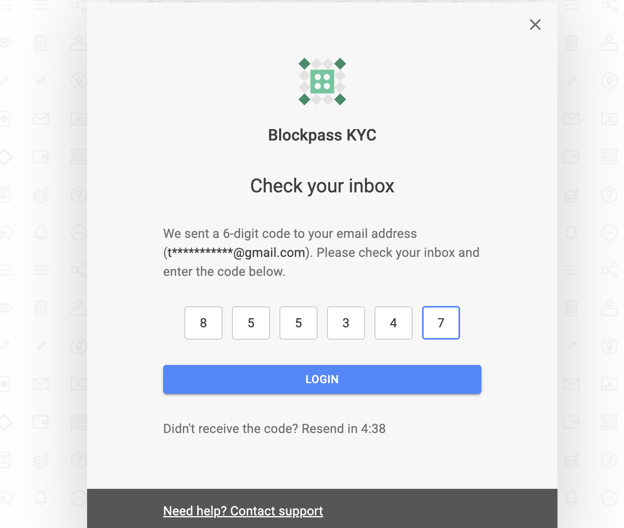Submit the code with the LOGIN button

pyautogui.click(x=322, y=379)
